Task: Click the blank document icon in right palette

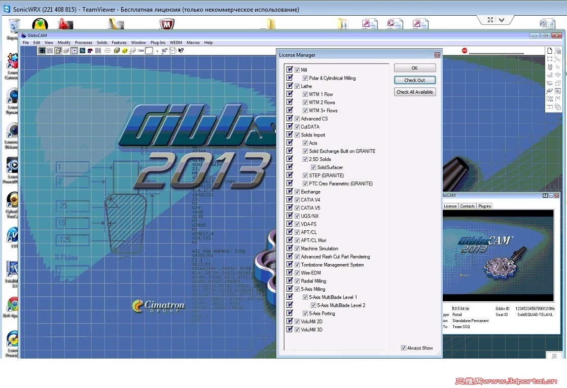Action: 550,51
